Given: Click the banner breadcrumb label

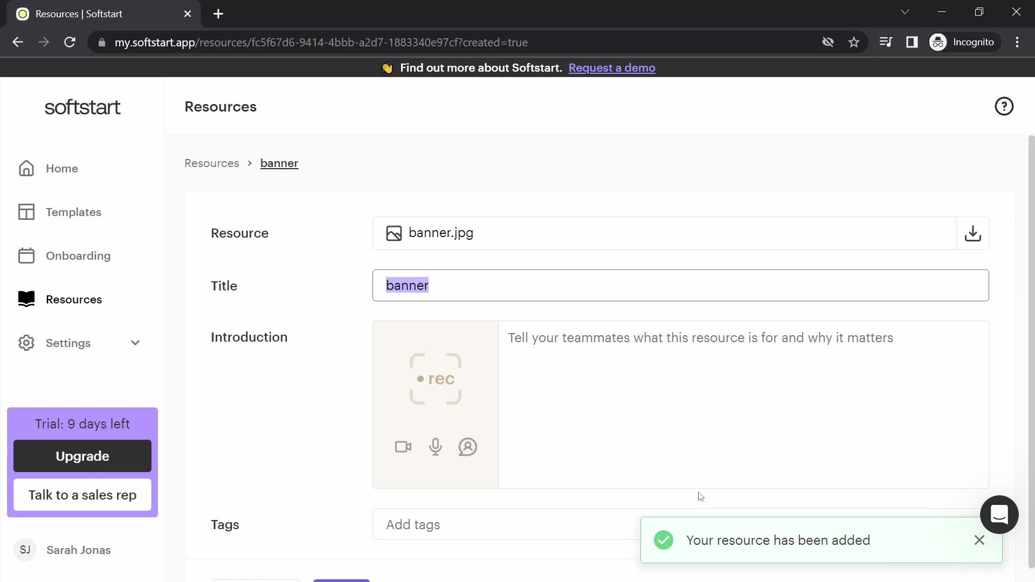Looking at the screenshot, I should (279, 163).
